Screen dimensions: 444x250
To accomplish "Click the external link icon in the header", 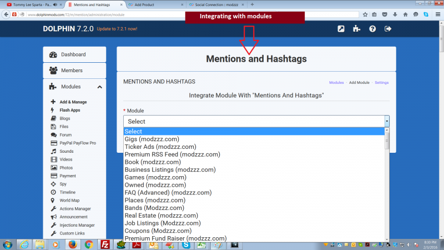I will [341, 29].
